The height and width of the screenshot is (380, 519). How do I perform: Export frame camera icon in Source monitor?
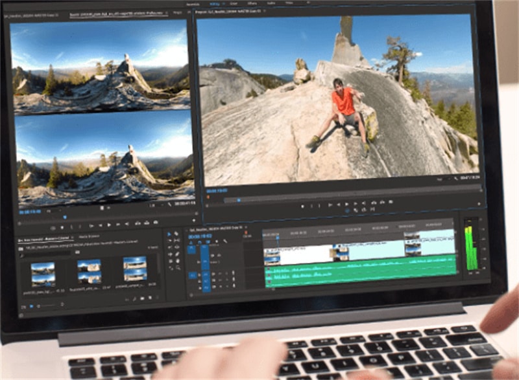(156, 223)
